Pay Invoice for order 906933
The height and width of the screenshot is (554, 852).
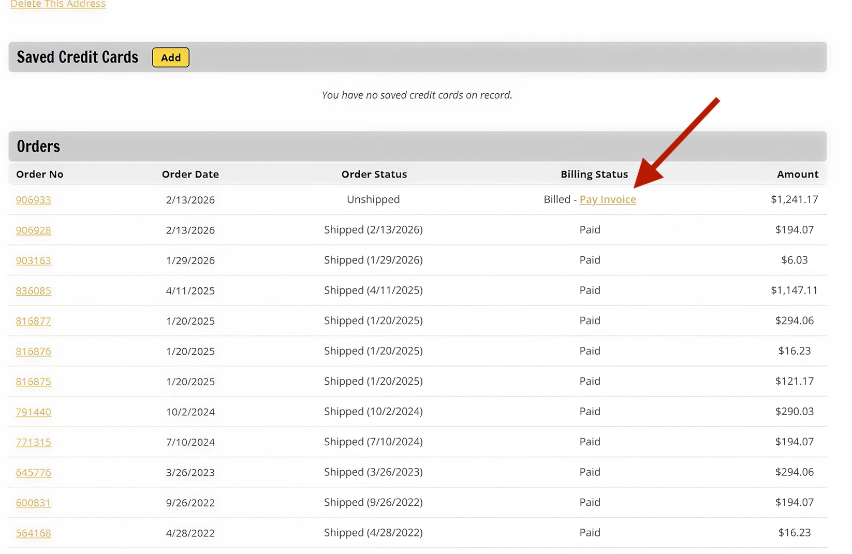tap(608, 199)
